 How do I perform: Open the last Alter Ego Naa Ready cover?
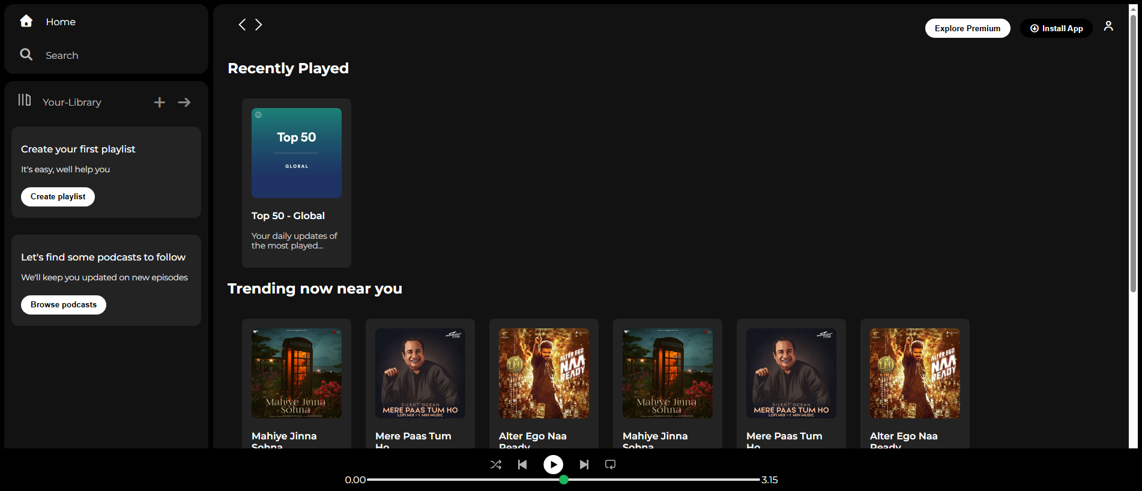pyautogui.click(x=915, y=373)
